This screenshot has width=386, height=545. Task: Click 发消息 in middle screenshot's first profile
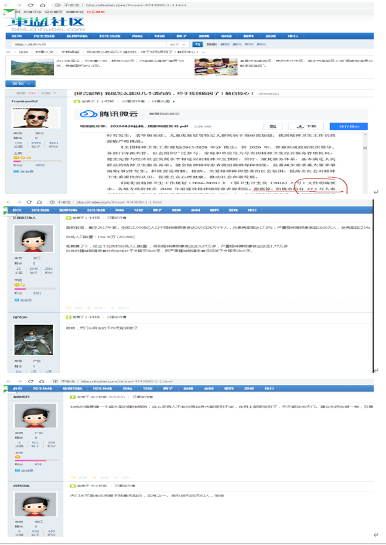pyautogui.click(x=23, y=300)
